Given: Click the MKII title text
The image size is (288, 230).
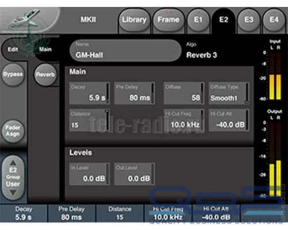Looking at the screenshot, I should point(88,20).
